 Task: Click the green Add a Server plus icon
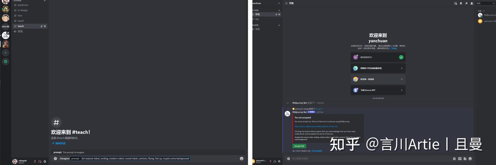click(x=6, y=53)
